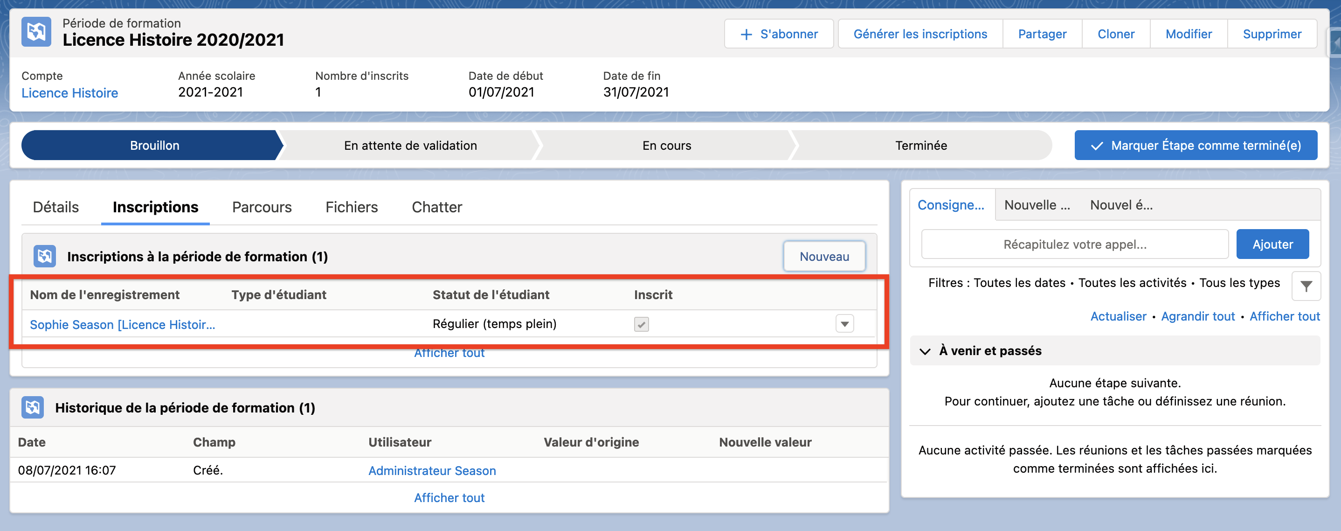Select the Terminée stage in path
Viewport: 1341px width, 531px height.
[x=920, y=146]
